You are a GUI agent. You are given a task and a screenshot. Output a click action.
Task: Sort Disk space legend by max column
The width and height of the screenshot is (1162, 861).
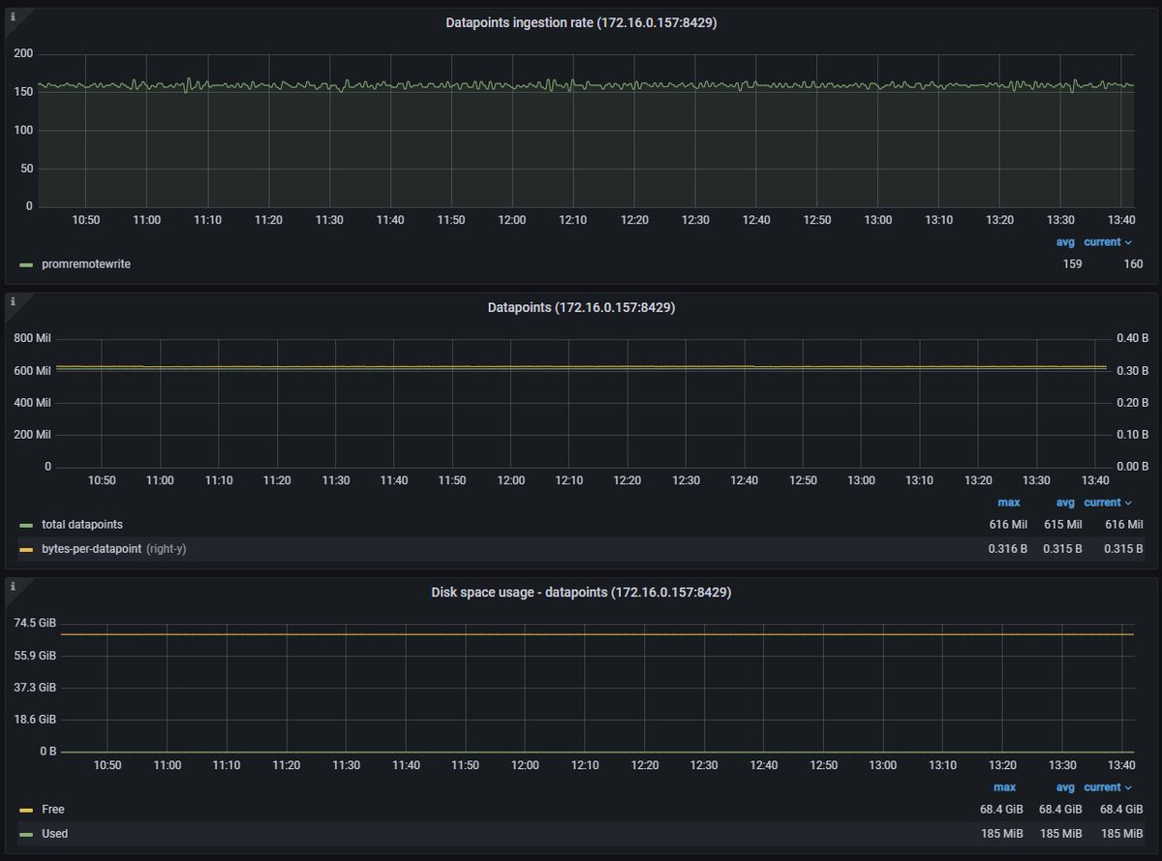(1005, 787)
